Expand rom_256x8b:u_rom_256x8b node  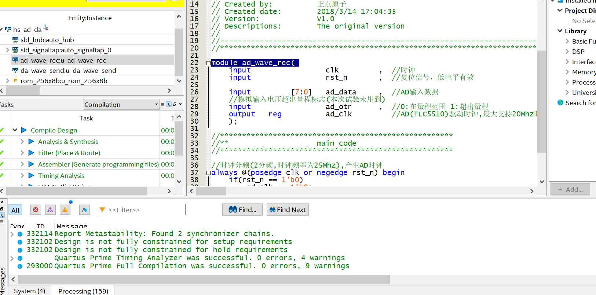click(x=7, y=81)
